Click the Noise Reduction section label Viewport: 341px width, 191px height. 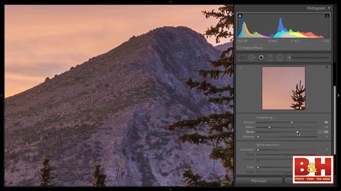point(267,145)
